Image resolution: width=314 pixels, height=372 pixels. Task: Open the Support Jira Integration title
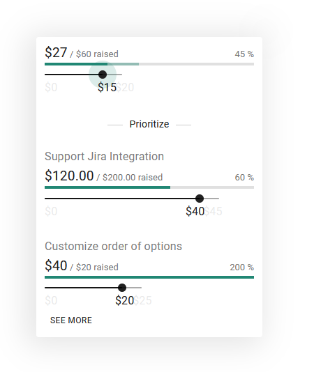coord(104,156)
